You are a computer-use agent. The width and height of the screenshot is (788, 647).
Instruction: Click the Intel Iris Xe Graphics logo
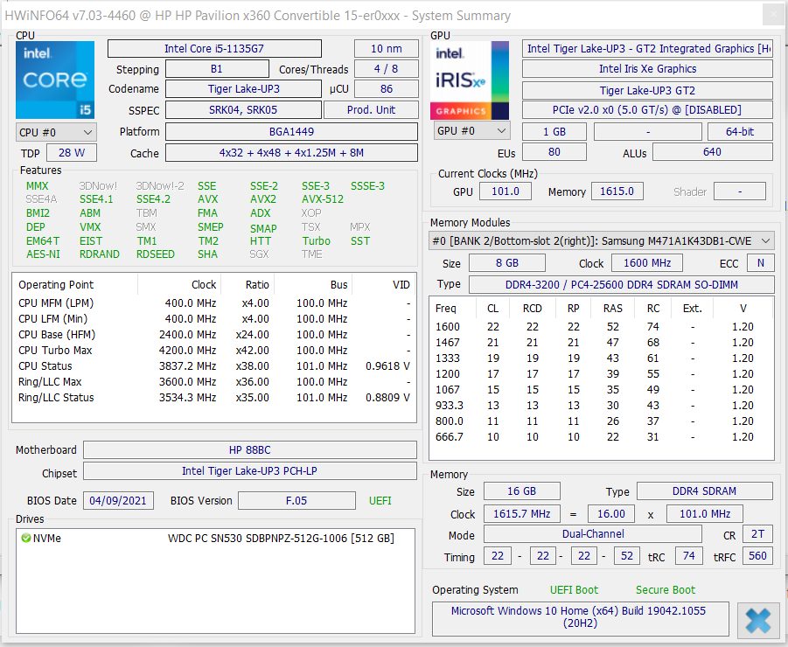[x=470, y=80]
